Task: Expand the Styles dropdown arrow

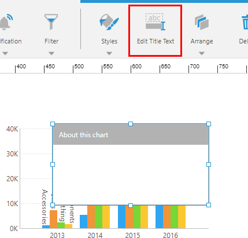Action: coord(109,53)
